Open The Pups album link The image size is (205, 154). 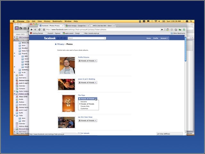pos(81,95)
